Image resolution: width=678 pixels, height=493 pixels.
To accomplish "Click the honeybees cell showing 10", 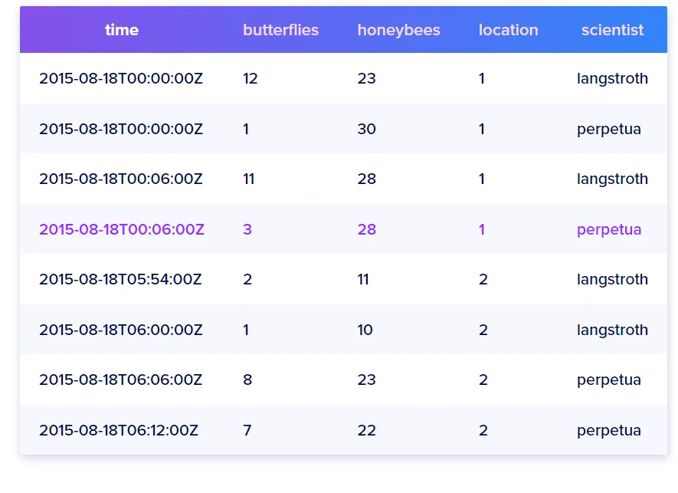I will pos(365,330).
